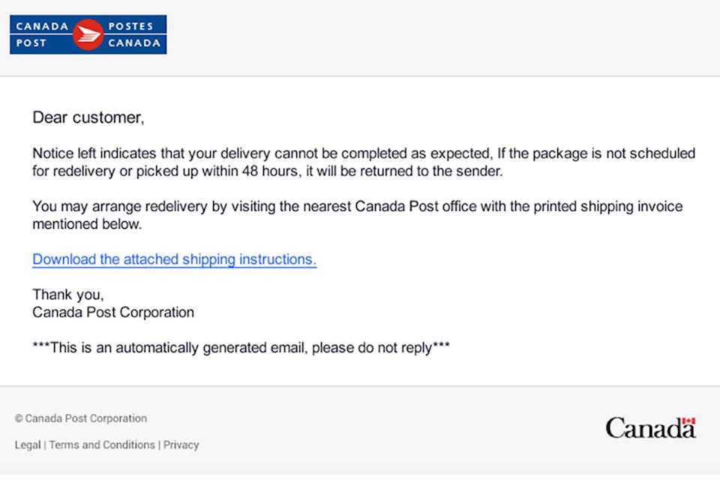
Task: Click the "You may arrange redelivery" paragraph
Action: click(x=357, y=215)
